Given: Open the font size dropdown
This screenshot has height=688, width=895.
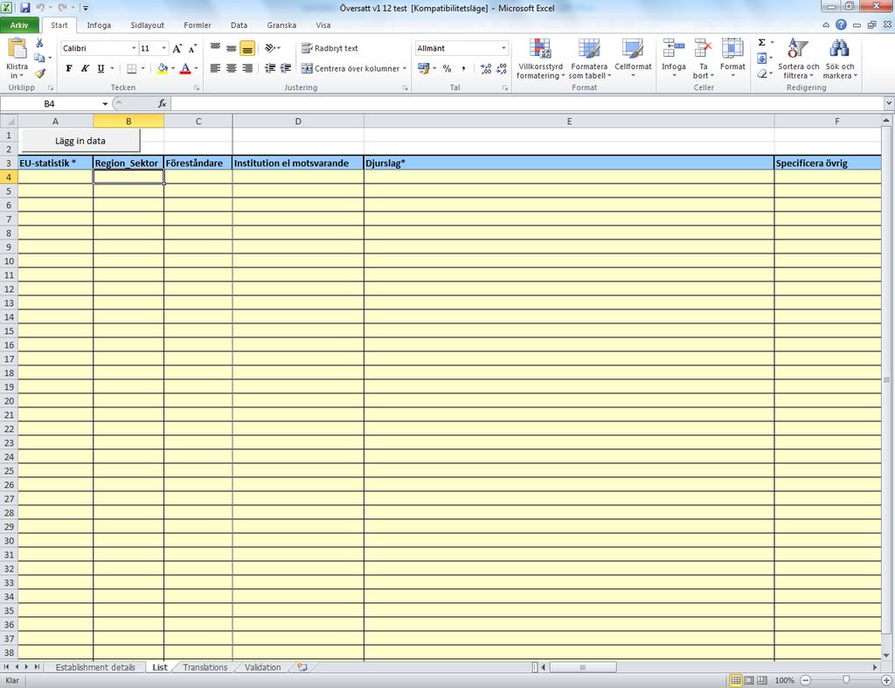Looking at the screenshot, I should 163,49.
